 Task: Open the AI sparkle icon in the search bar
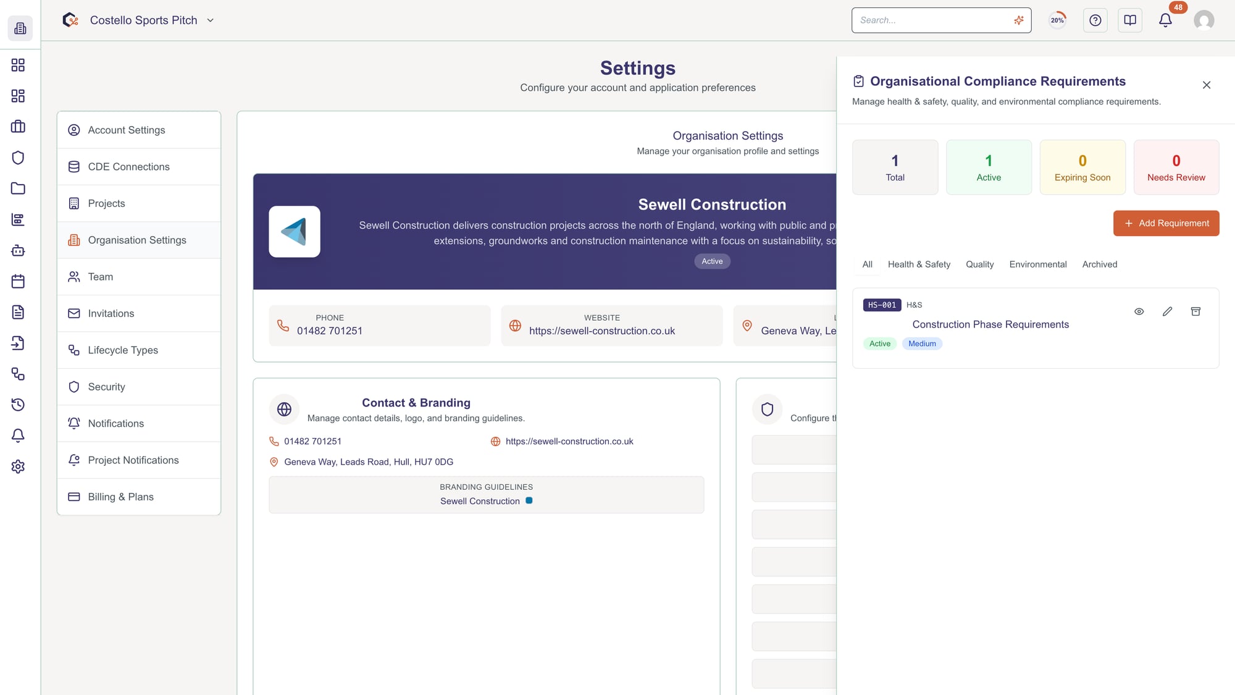(1018, 20)
